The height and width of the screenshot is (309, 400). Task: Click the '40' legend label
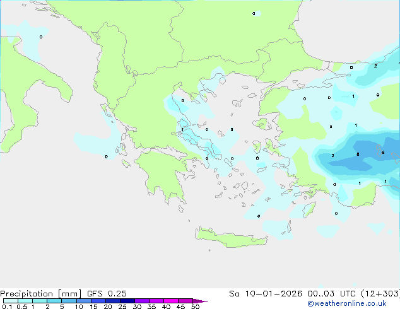coord(166,306)
